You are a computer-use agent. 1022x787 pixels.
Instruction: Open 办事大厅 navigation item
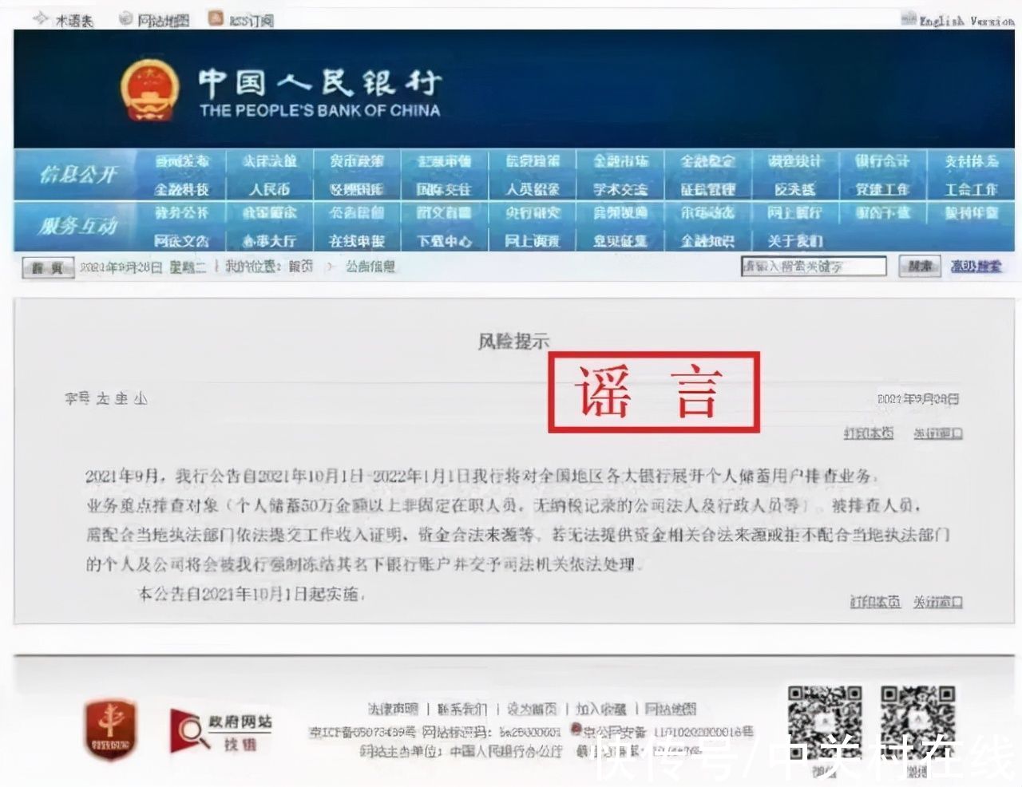coord(270,241)
